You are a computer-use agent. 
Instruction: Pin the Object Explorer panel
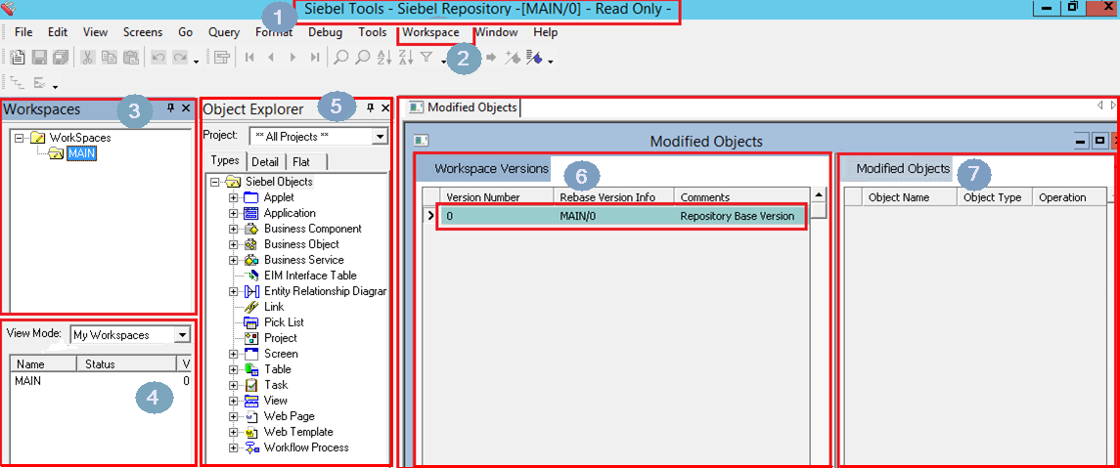click(x=370, y=107)
